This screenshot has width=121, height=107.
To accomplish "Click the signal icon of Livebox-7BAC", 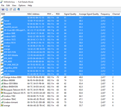I will [x=2, y=99].
